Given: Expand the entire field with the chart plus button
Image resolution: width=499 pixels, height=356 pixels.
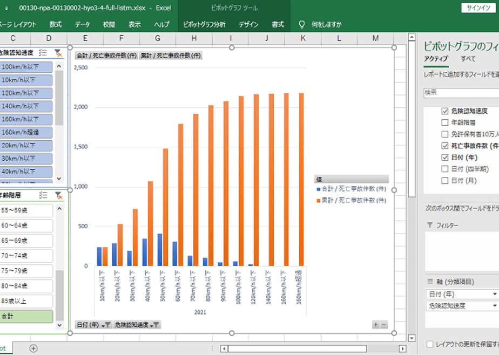Looking at the screenshot, I should point(375,325).
